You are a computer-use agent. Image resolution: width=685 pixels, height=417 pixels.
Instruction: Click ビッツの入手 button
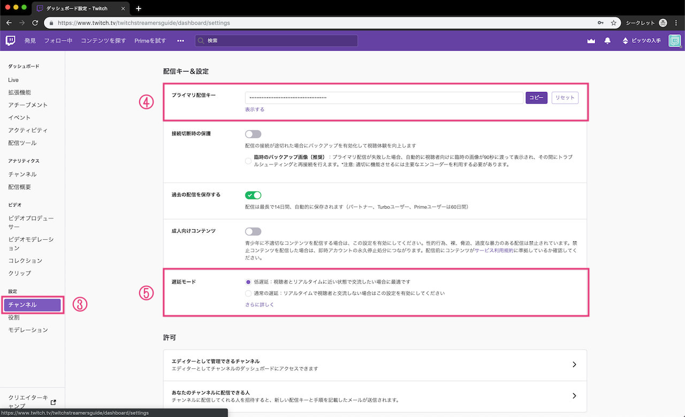tap(641, 41)
